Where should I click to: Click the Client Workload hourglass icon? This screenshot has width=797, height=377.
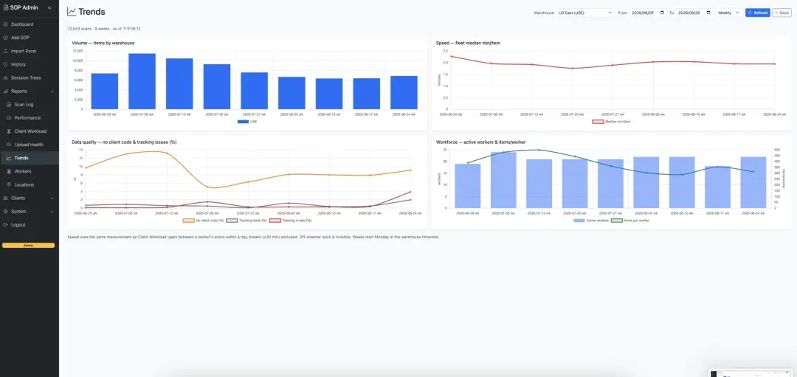[9, 131]
